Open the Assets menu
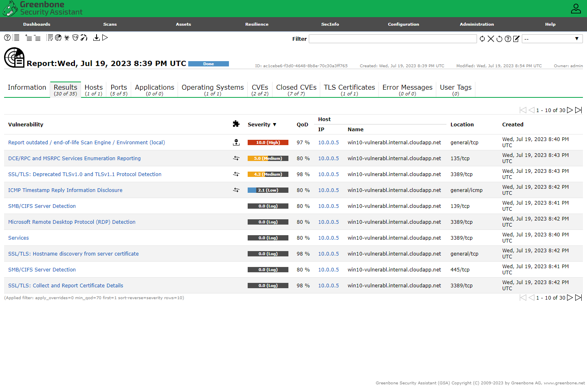 [x=183, y=24]
